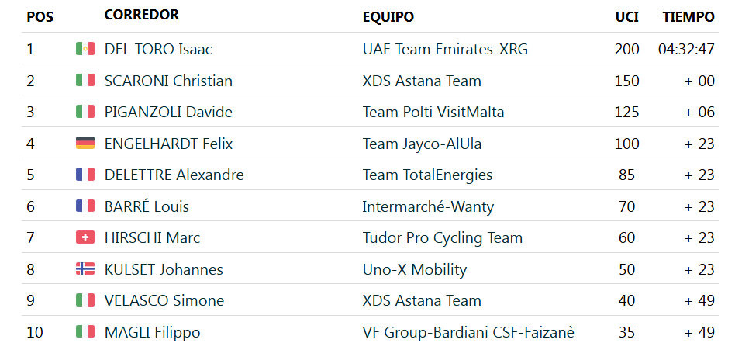Viewport: 735px width, 343px height.
Task: Select the VF Group-Bardiani CSF-Faizanè team
Action: pyautogui.click(x=468, y=332)
